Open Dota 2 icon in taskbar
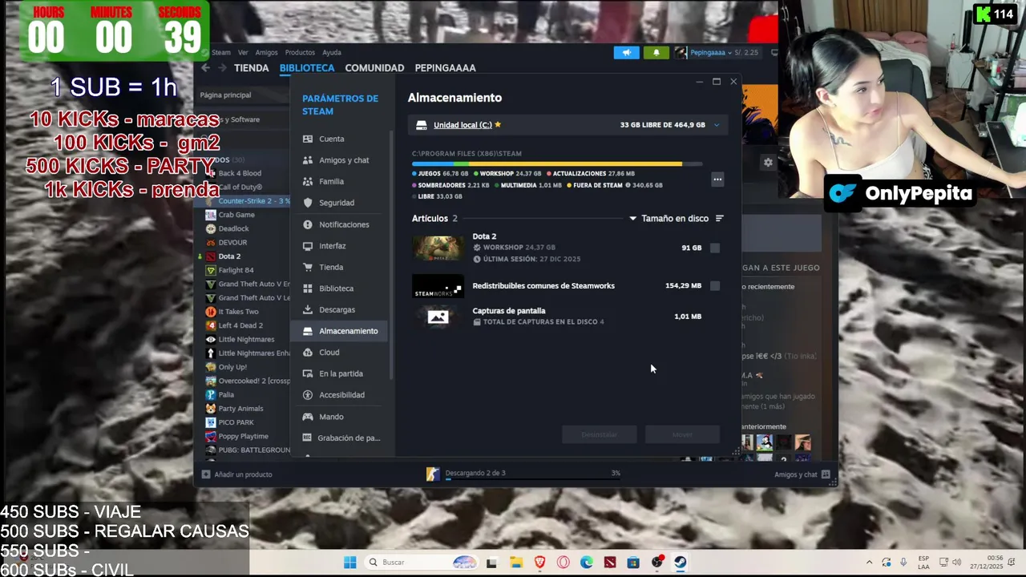Viewport: 1026px width, 577px height. tap(610, 563)
